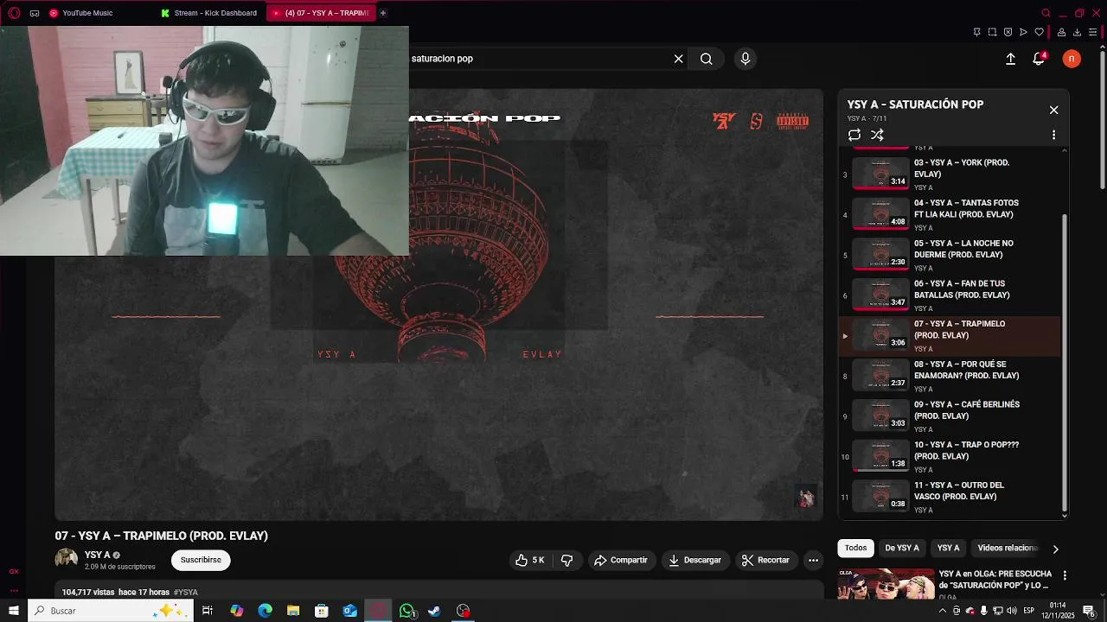This screenshot has width=1107, height=622.
Task: Open browser downloads icon
Action: [x=1077, y=32]
